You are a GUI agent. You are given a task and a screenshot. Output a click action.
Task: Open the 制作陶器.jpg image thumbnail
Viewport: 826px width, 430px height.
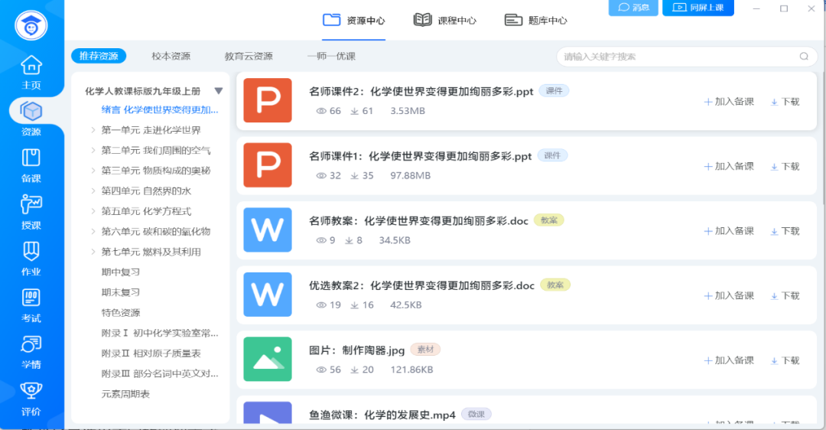268,359
